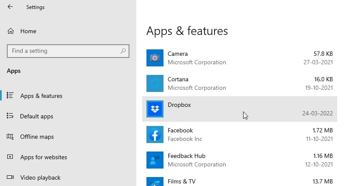Click the magnifier search icon
Viewport: 344px width, 186px height.
[123, 51]
